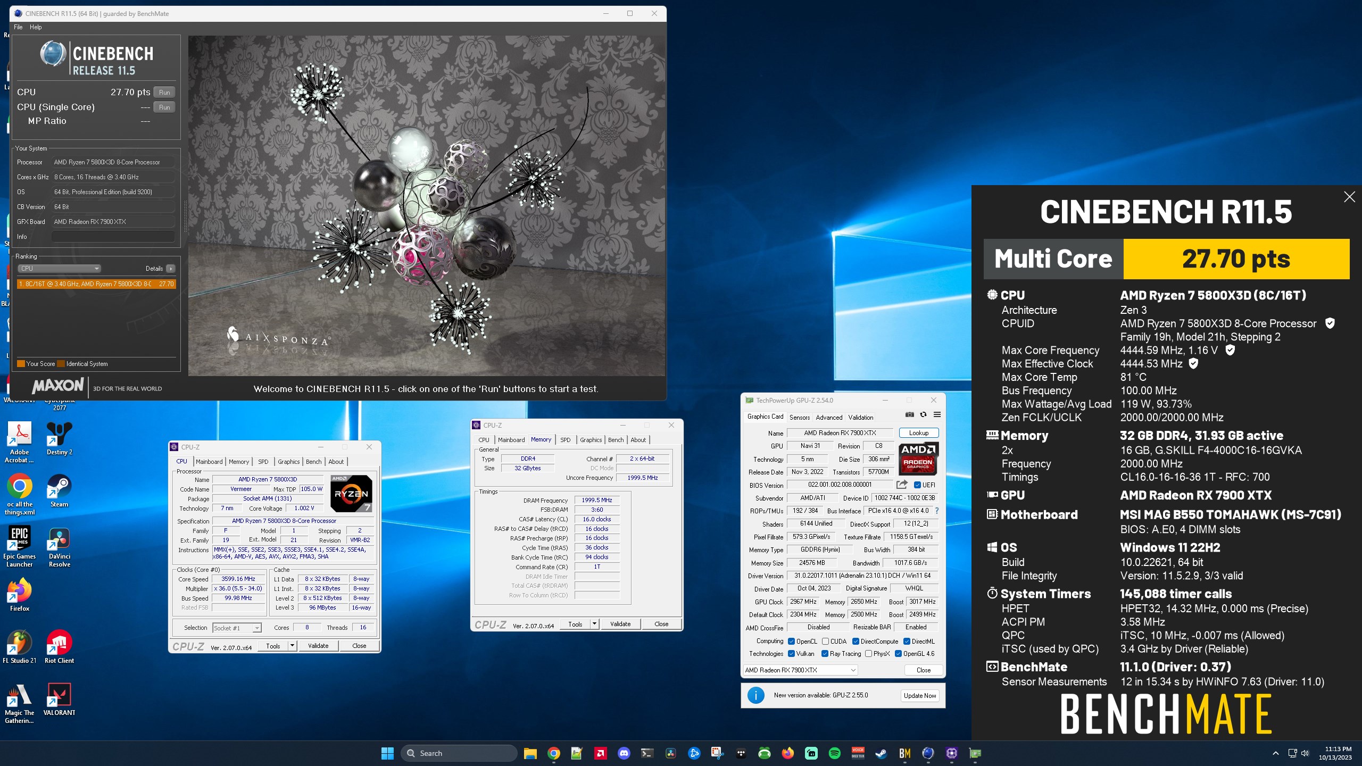Image resolution: width=1362 pixels, height=766 pixels.
Task: Click the clock showing 11:13 PM
Action: (1338, 749)
